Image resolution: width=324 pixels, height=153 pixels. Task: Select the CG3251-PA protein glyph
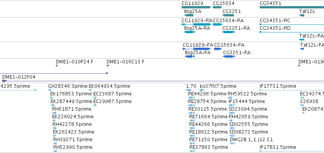[x=229, y=56]
